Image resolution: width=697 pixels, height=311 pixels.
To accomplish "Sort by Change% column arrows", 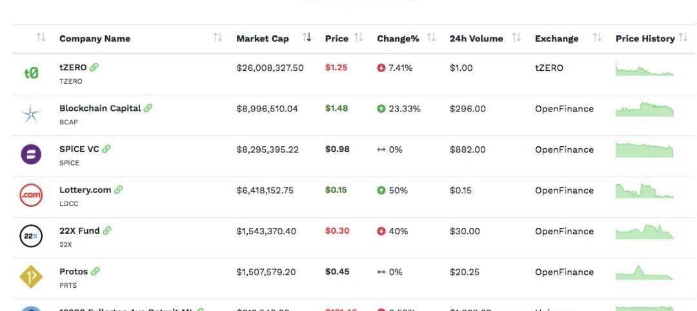I will [x=431, y=38].
